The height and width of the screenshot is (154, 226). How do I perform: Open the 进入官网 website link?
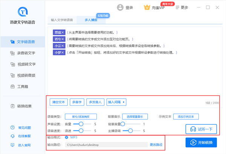coord(24,145)
